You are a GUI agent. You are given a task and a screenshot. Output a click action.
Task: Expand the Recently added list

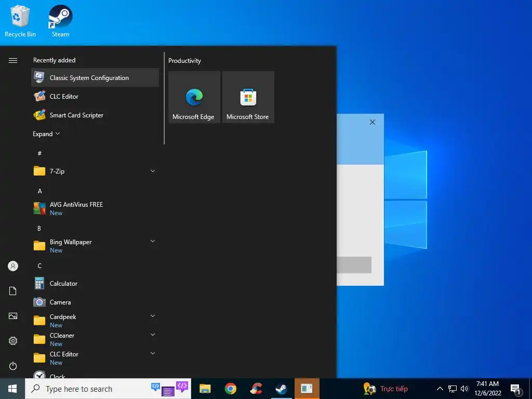(46, 134)
